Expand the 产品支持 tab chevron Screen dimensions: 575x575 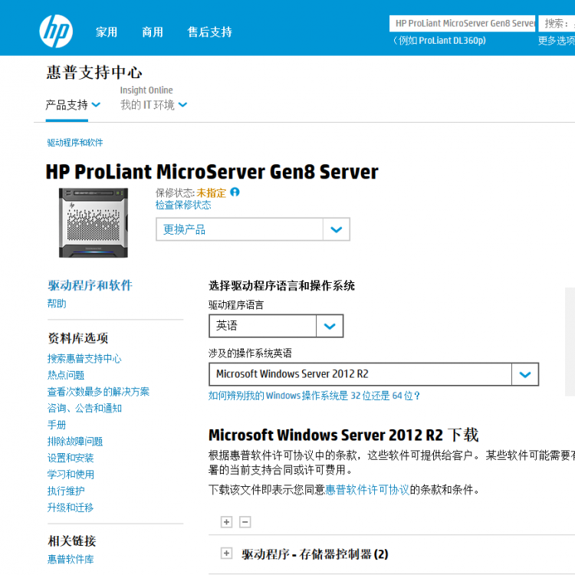coord(96,105)
